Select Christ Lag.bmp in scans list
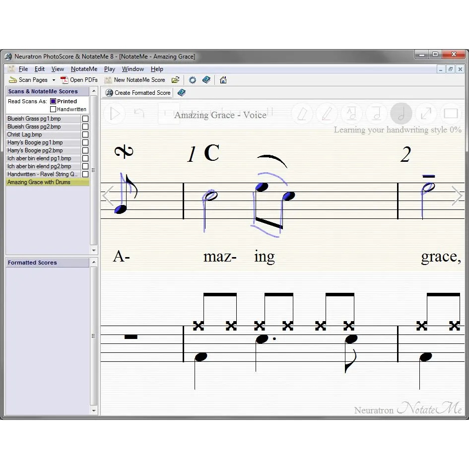469x469 pixels. point(43,134)
